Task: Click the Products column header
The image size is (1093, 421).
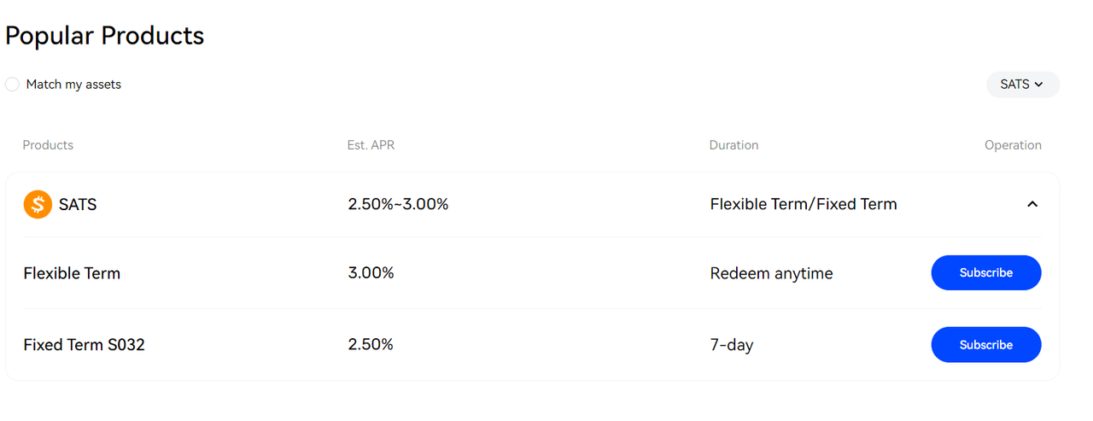Action: [x=48, y=145]
